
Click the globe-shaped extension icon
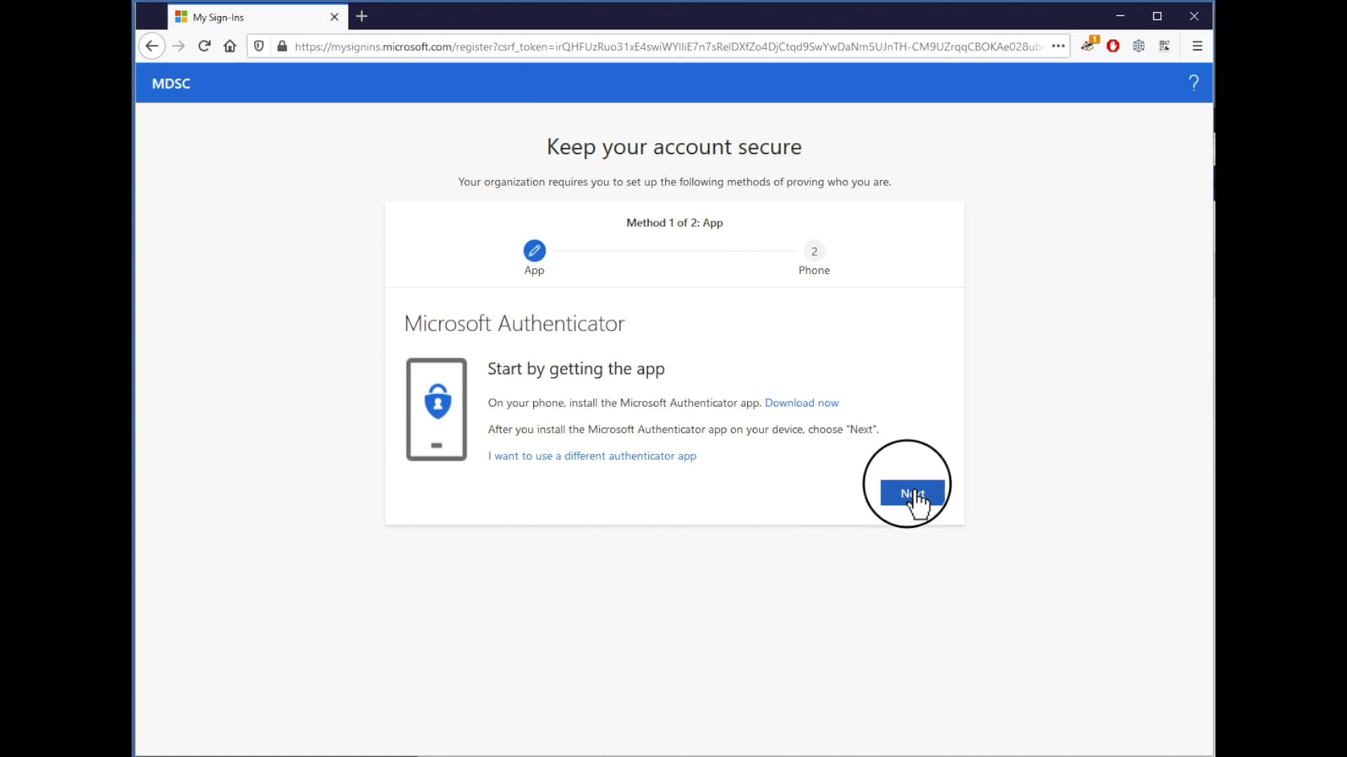click(1139, 45)
